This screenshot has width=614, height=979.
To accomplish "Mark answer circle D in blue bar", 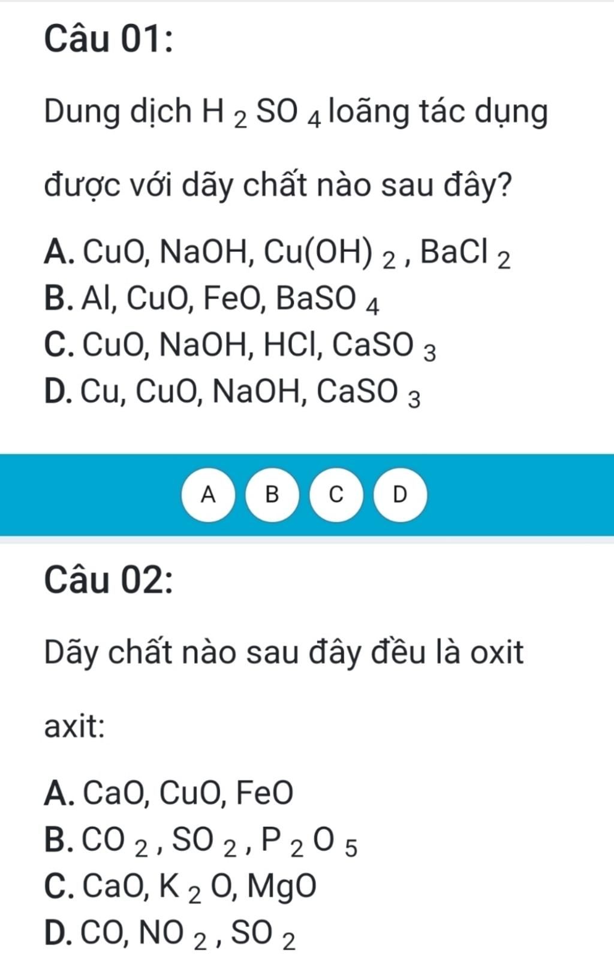I will 401,495.
